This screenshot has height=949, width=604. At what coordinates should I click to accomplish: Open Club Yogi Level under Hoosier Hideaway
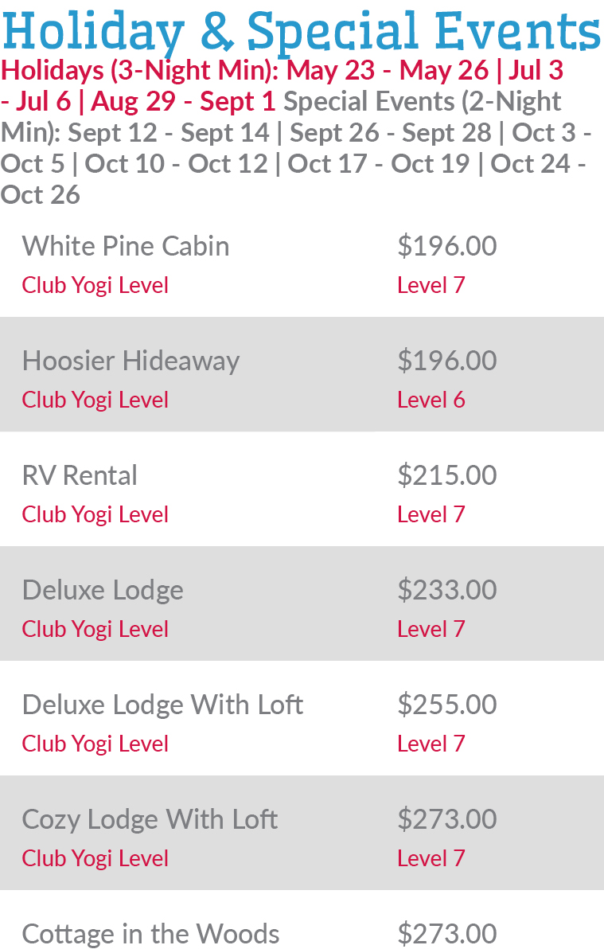95,400
